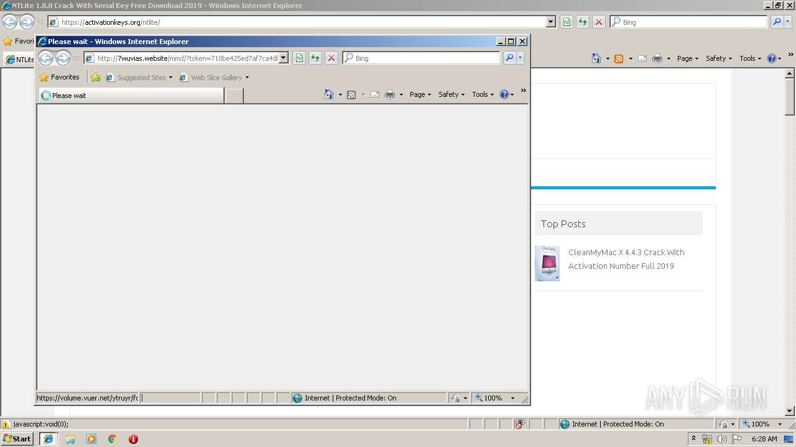Screen dimensions: 796x447
Task: Open Page menu in popup window
Action: pyautogui.click(x=420, y=94)
